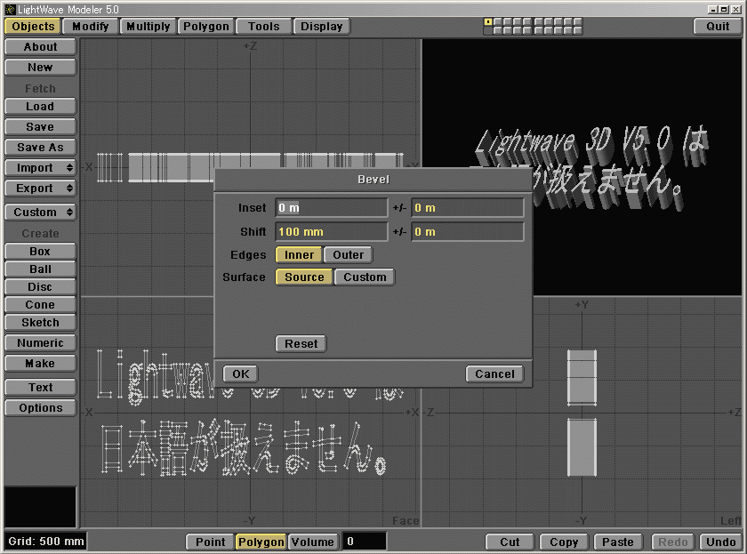Select Inner edges option
This screenshot has height=554, width=747.
[x=299, y=255]
